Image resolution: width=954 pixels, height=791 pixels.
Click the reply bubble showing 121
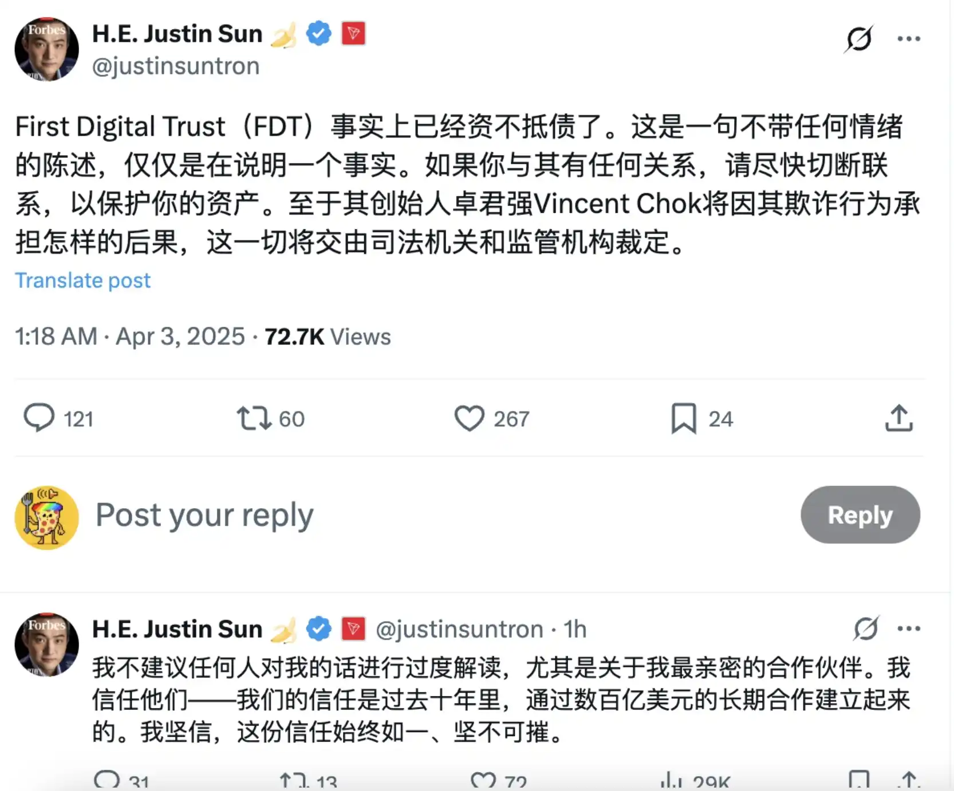tap(39, 418)
